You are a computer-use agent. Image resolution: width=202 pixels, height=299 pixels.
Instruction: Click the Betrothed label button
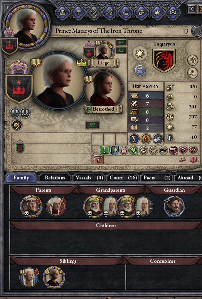[103, 109]
